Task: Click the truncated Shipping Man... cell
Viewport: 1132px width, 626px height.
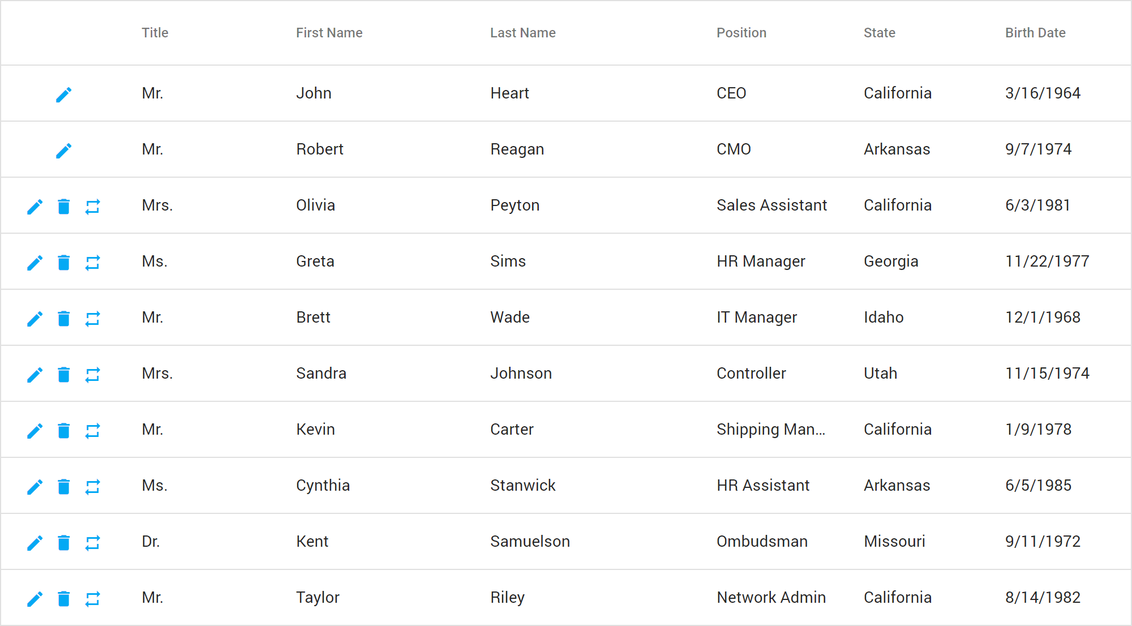Action: point(770,429)
